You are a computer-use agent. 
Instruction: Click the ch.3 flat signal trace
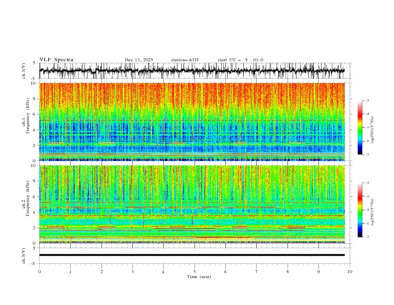point(192,255)
